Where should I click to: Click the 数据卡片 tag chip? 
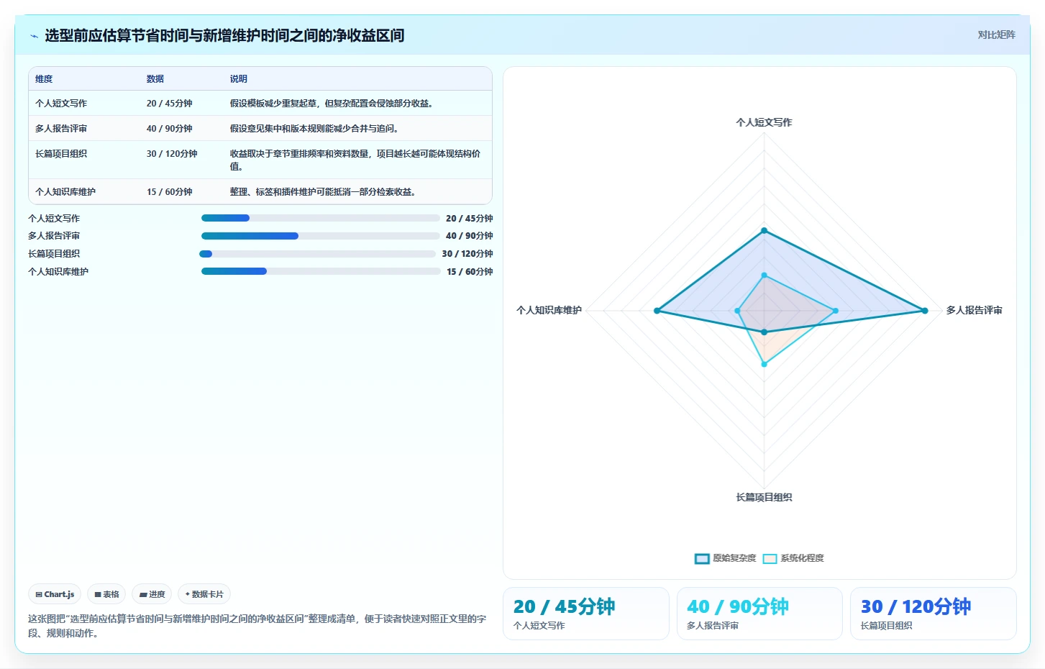pyautogui.click(x=204, y=594)
